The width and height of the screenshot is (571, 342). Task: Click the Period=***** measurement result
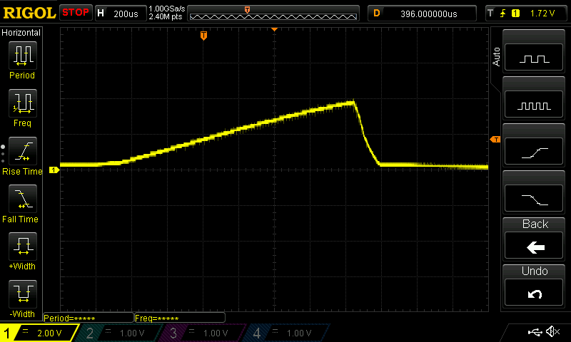coord(88,318)
